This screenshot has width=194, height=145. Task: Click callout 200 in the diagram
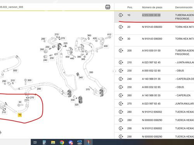tap(39, 89)
